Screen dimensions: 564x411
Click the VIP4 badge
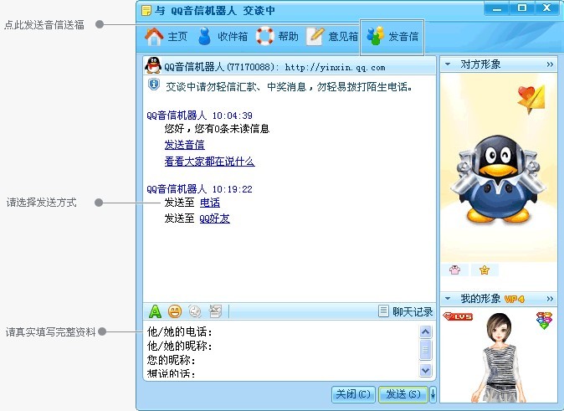click(x=515, y=299)
